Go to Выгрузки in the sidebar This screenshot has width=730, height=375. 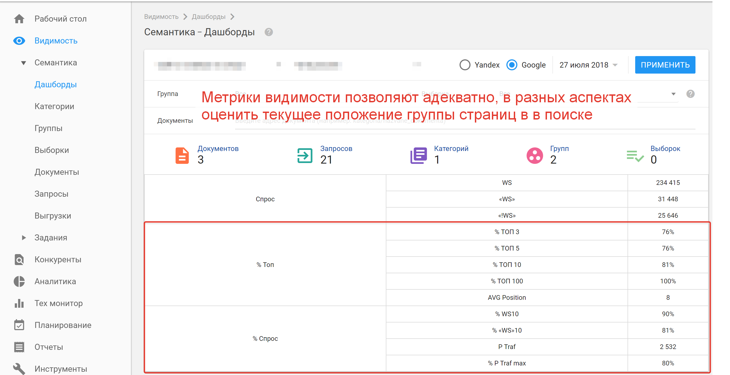[53, 216]
